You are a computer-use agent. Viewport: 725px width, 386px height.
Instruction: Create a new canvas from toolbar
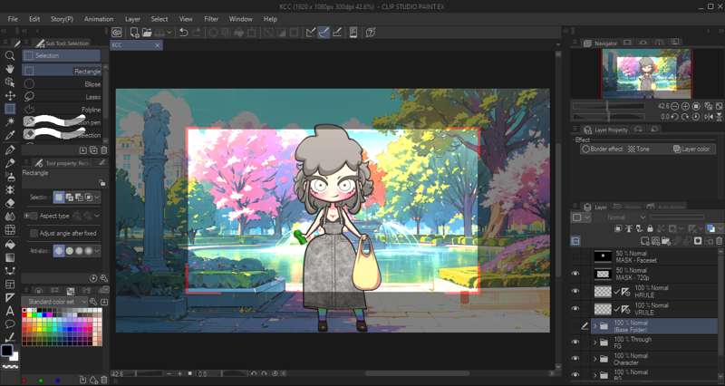tap(134, 33)
